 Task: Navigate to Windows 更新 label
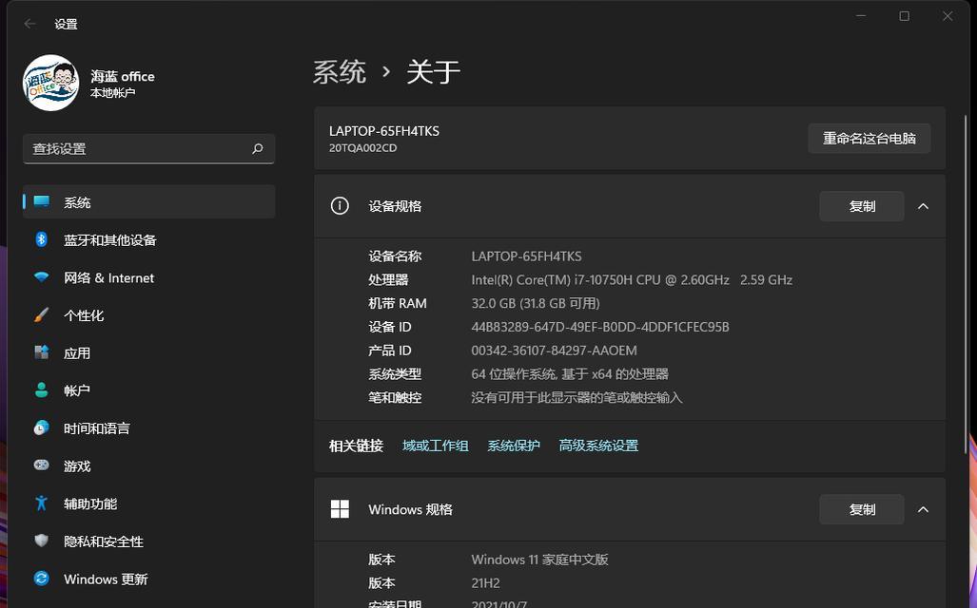tap(106, 579)
